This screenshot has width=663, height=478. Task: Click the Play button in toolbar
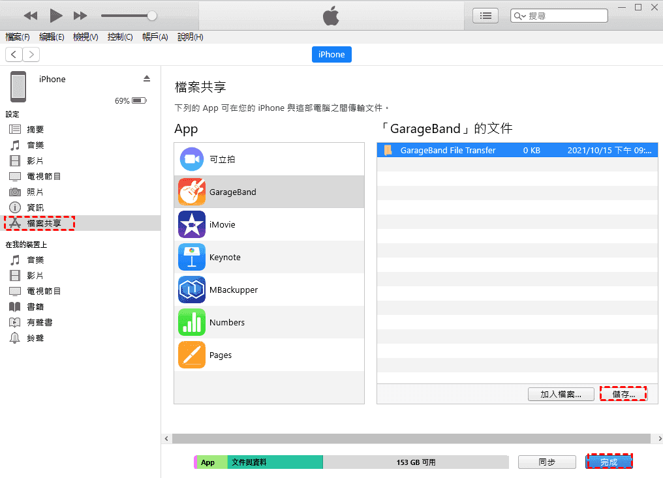(55, 15)
